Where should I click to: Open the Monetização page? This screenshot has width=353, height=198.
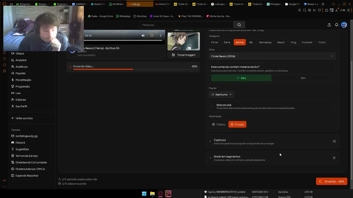[x=21, y=80]
